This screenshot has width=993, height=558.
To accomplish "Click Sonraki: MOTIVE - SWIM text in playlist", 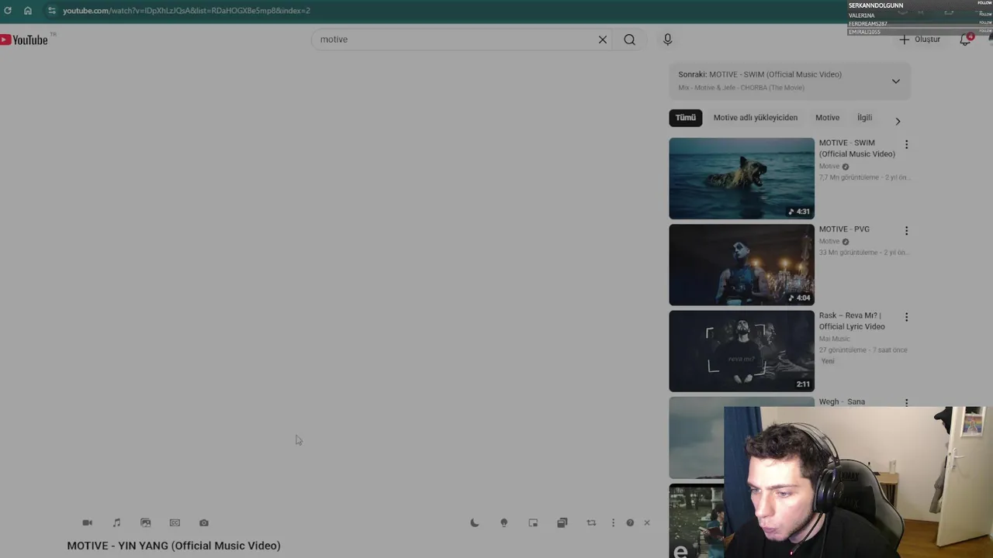I will [x=760, y=74].
